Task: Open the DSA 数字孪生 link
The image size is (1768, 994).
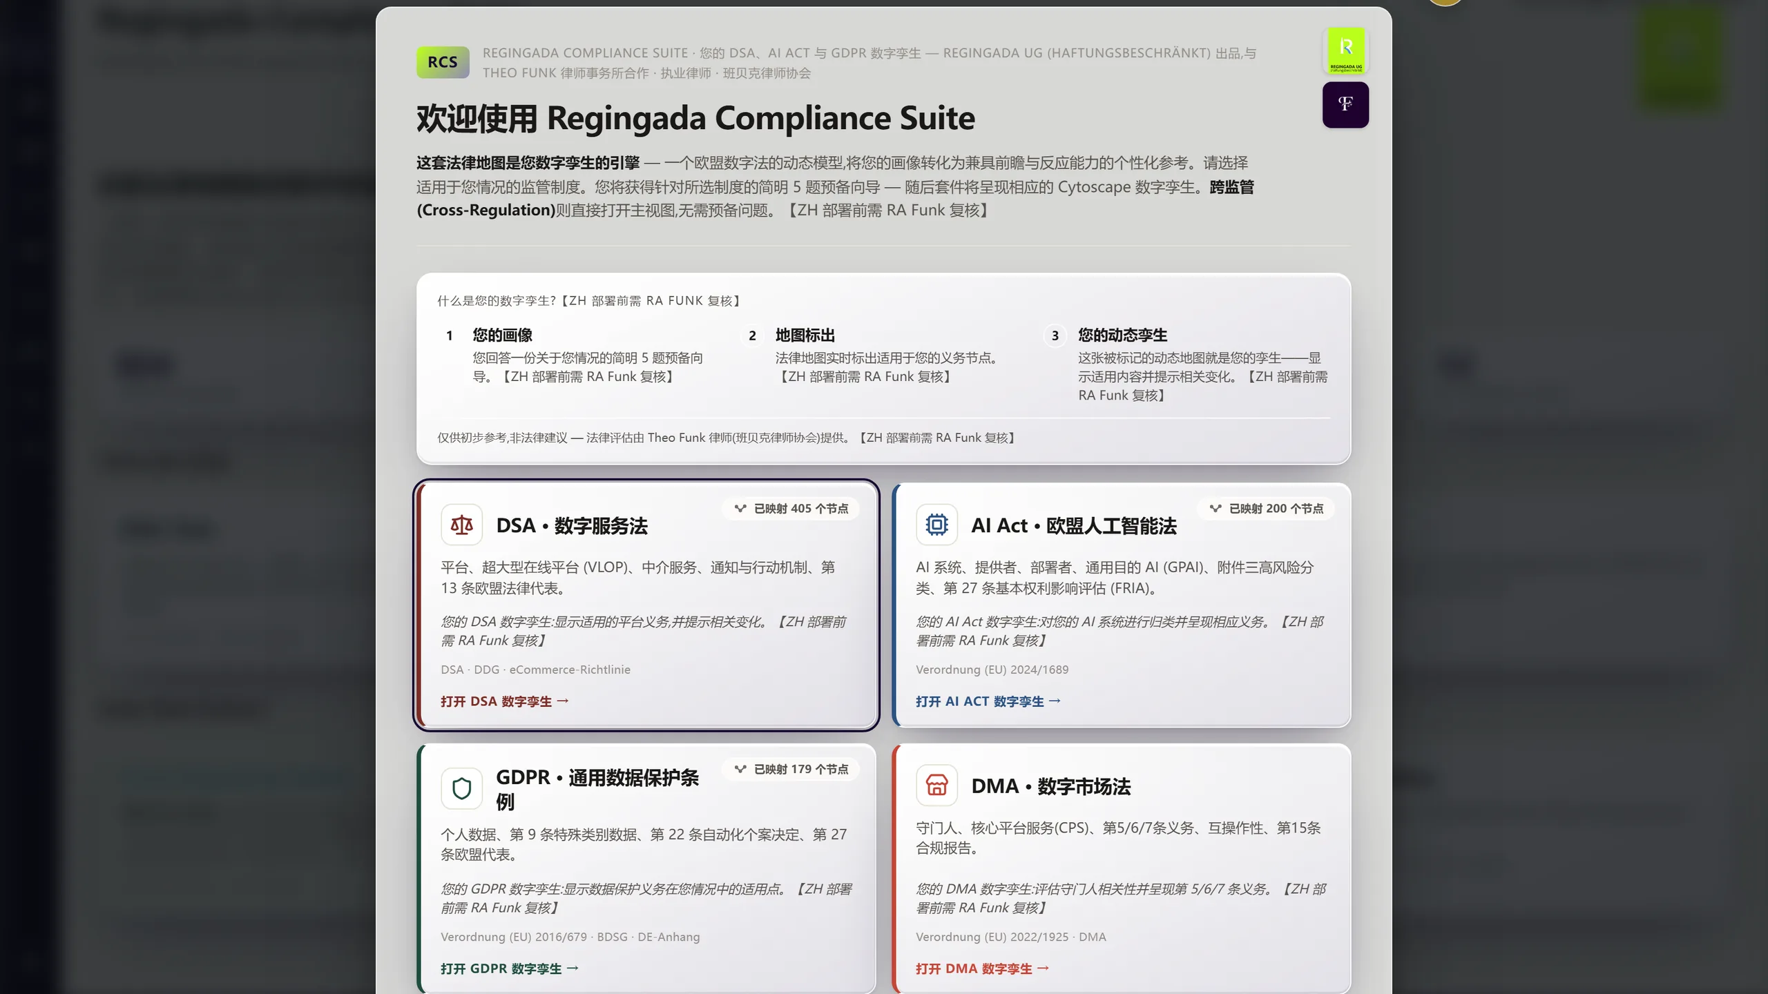Action: (505, 701)
